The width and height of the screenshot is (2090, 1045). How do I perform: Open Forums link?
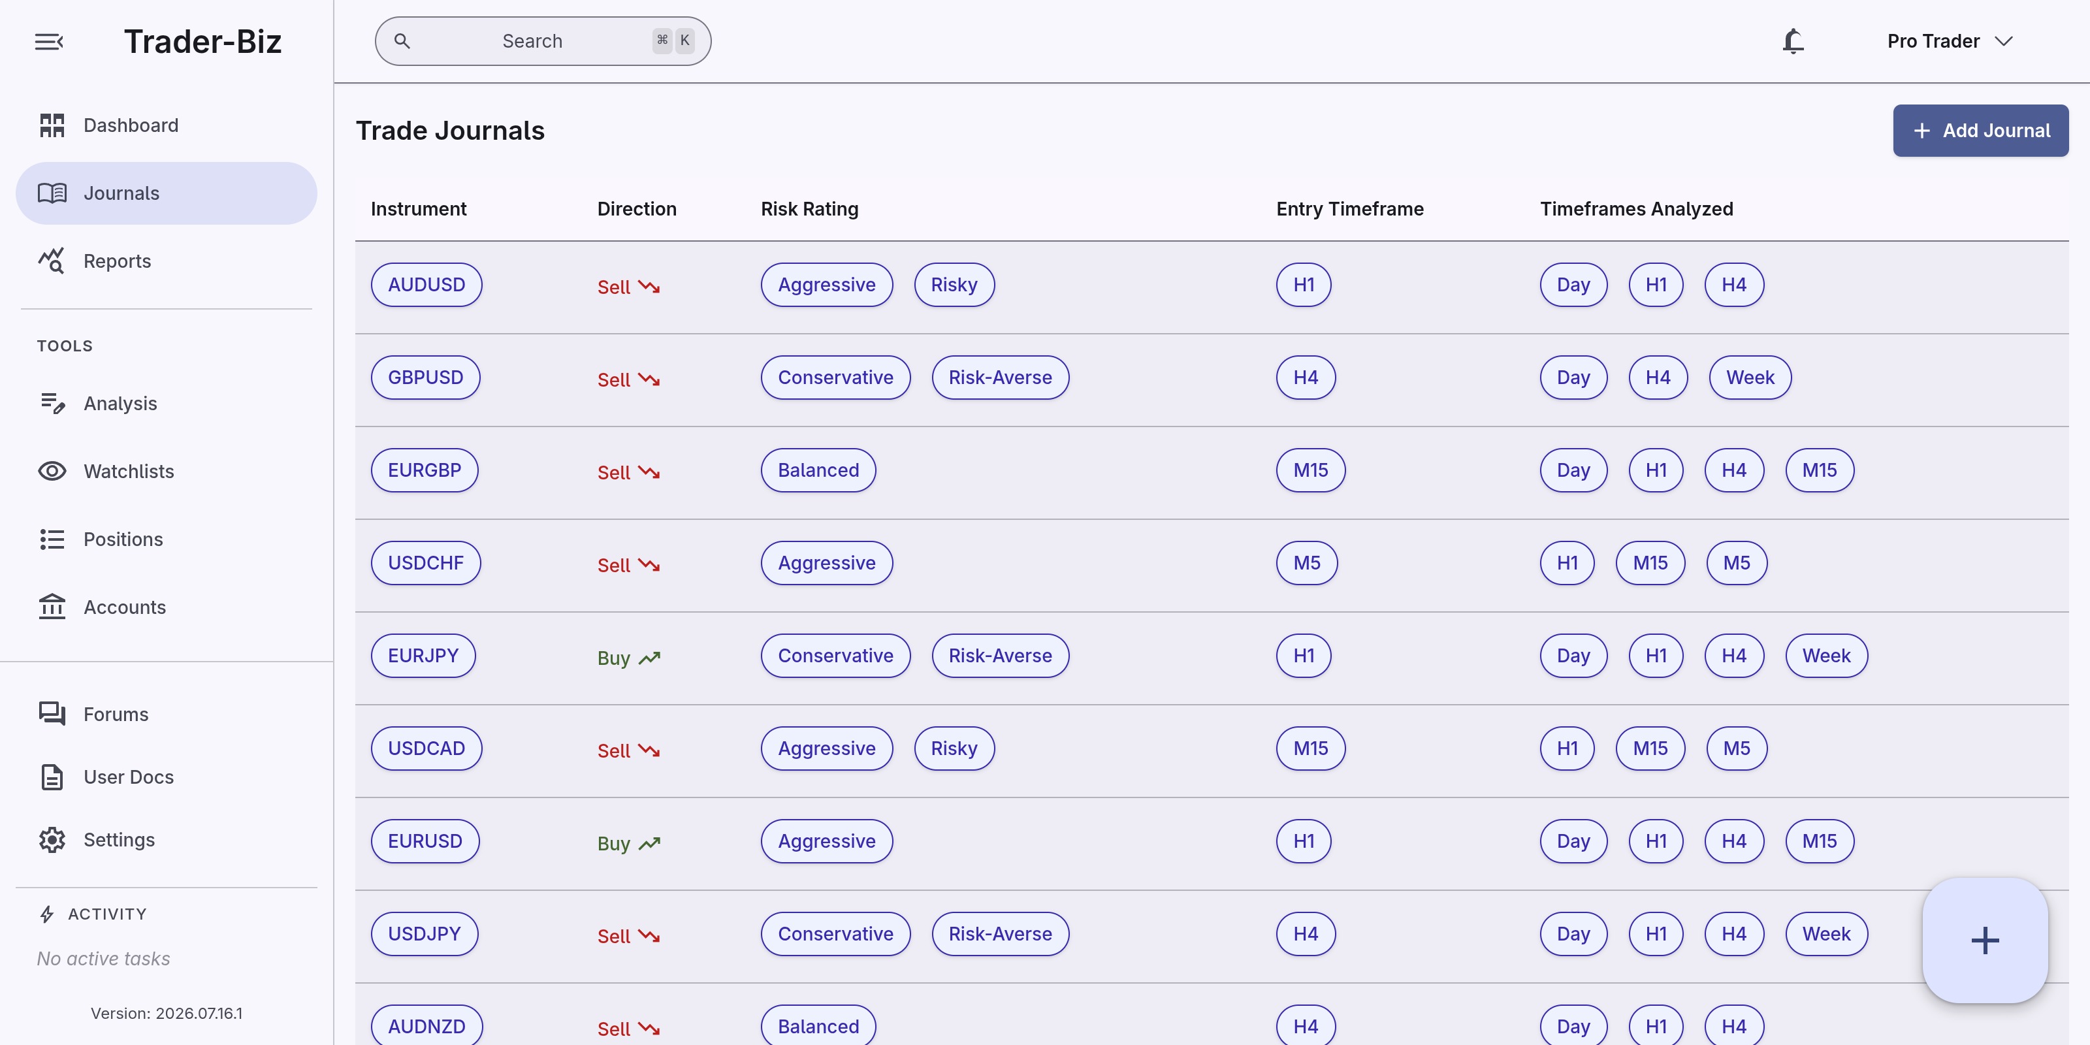tap(167, 714)
